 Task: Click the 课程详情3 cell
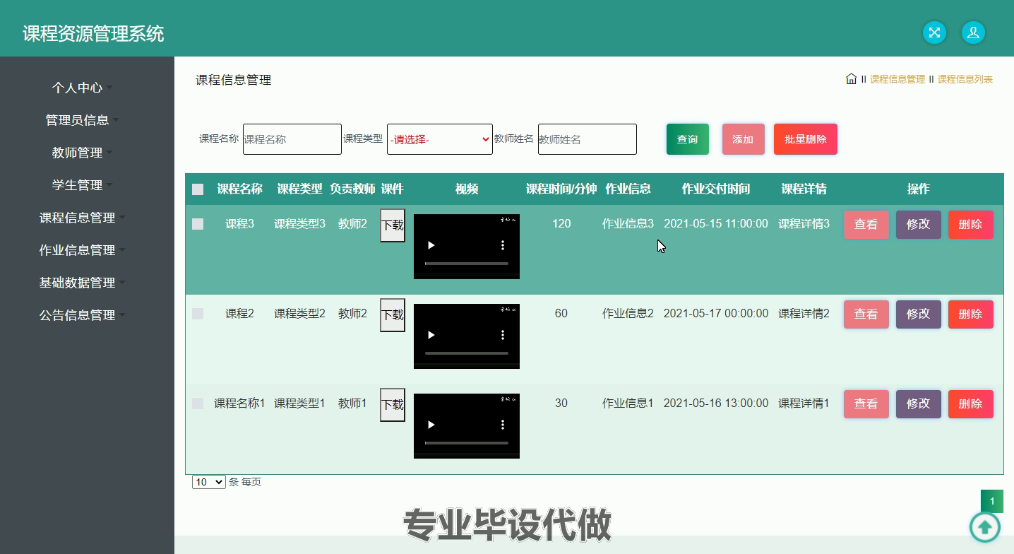804,224
